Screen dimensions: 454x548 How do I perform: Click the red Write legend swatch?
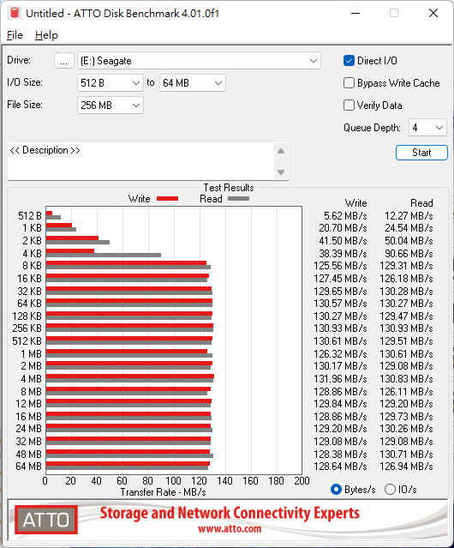[x=168, y=198]
